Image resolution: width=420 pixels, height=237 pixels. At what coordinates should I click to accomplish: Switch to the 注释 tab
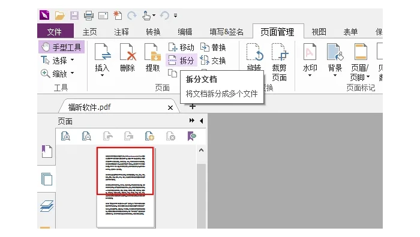tap(121, 32)
